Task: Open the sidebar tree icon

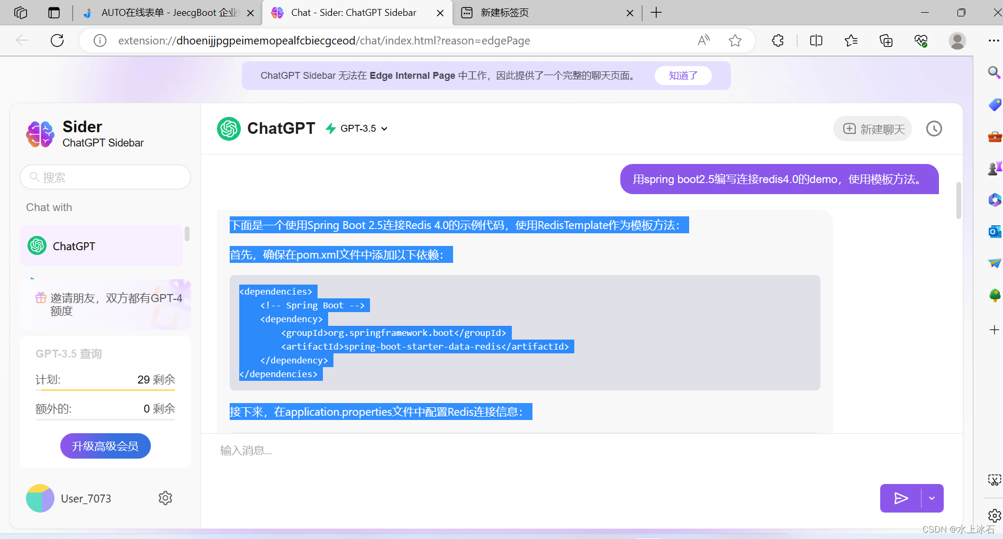Action: point(995,295)
